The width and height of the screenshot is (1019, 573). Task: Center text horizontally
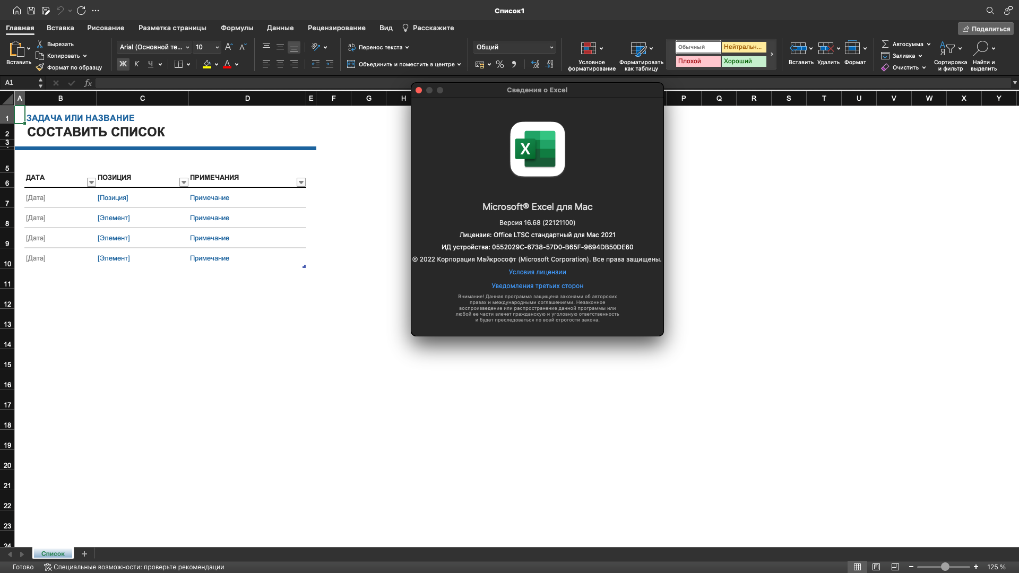click(x=280, y=64)
